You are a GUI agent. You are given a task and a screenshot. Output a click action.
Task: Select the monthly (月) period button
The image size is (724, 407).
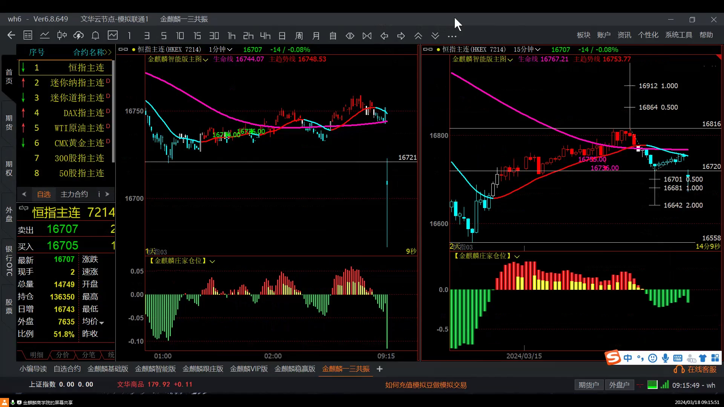point(316,35)
